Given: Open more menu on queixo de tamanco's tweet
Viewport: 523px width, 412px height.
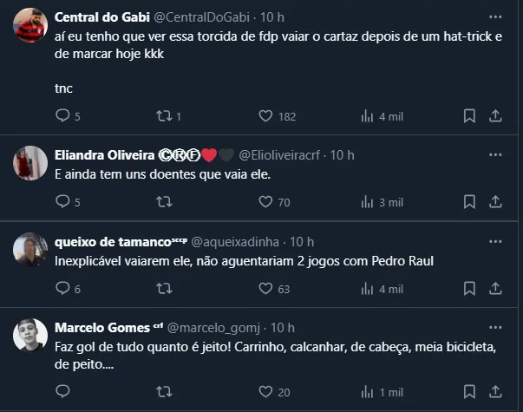Looking at the screenshot, I should (495, 241).
